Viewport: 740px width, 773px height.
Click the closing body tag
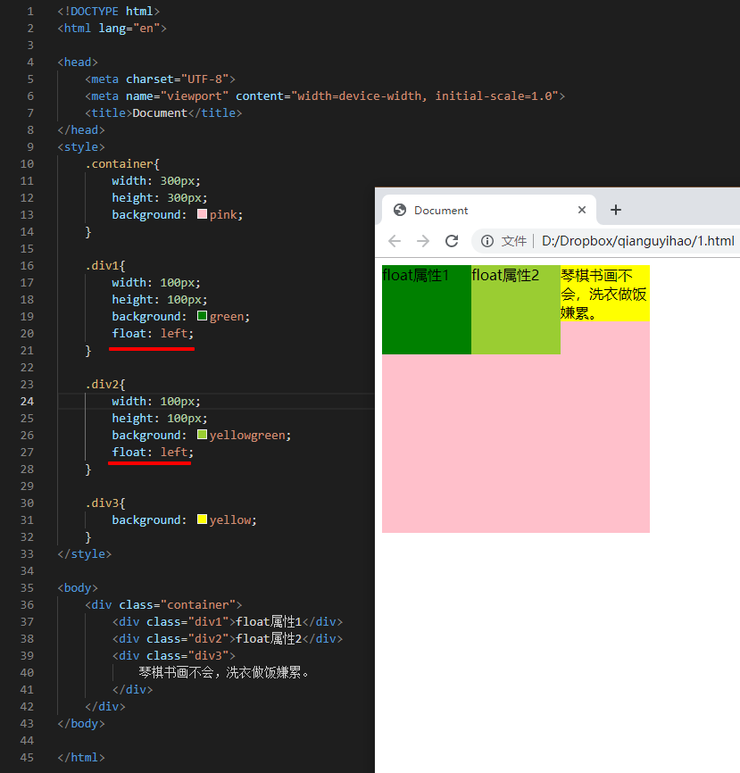[81, 724]
